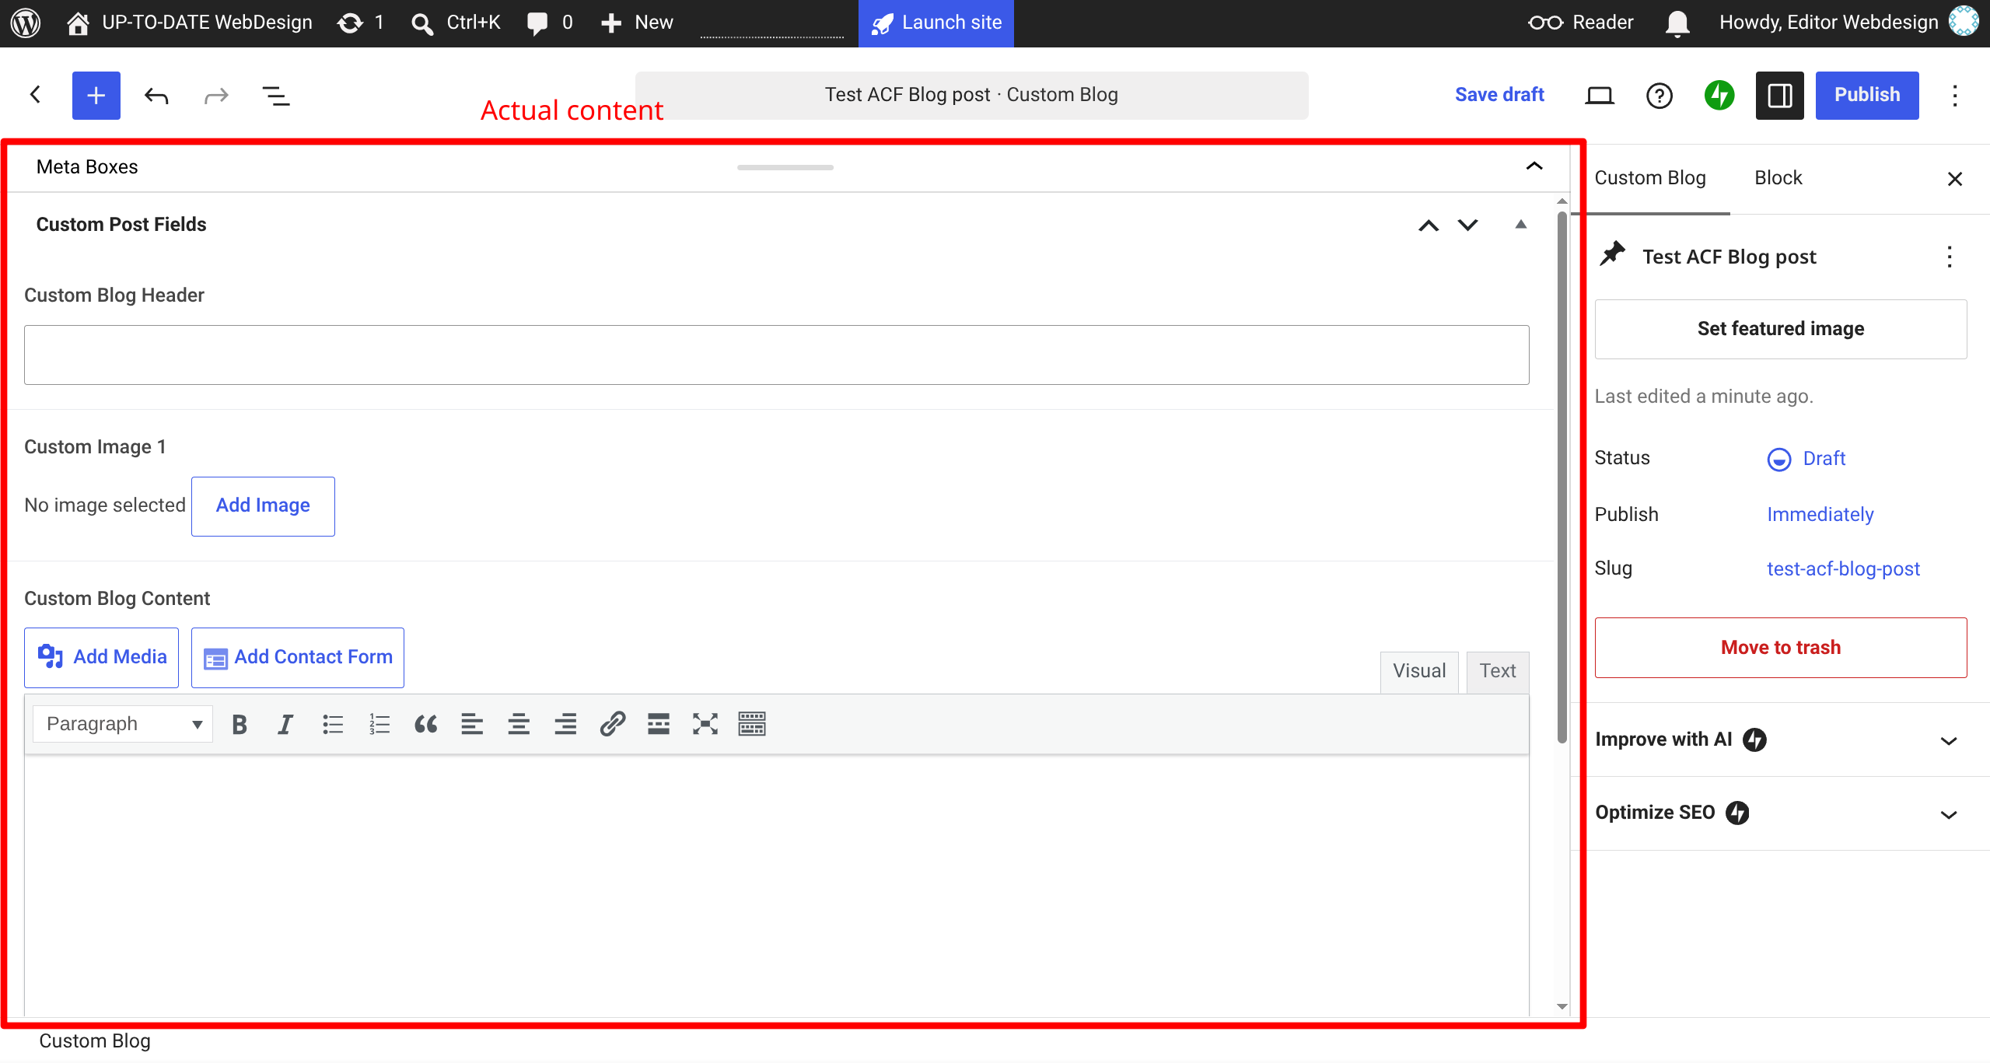Expand the Optimize SEO panel
Image resolution: width=1990 pixels, height=1063 pixels.
coord(1780,813)
